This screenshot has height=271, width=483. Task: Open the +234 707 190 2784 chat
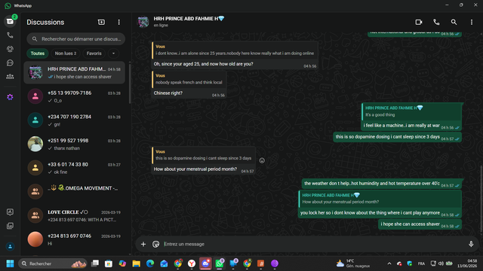point(74,120)
